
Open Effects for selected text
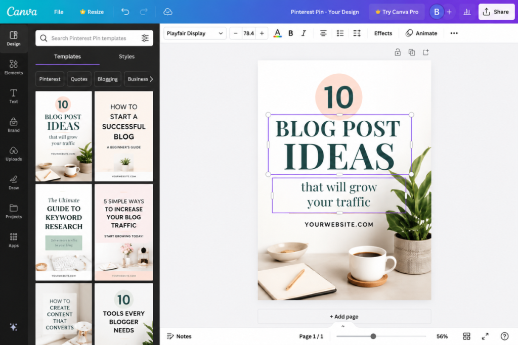pyautogui.click(x=383, y=33)
